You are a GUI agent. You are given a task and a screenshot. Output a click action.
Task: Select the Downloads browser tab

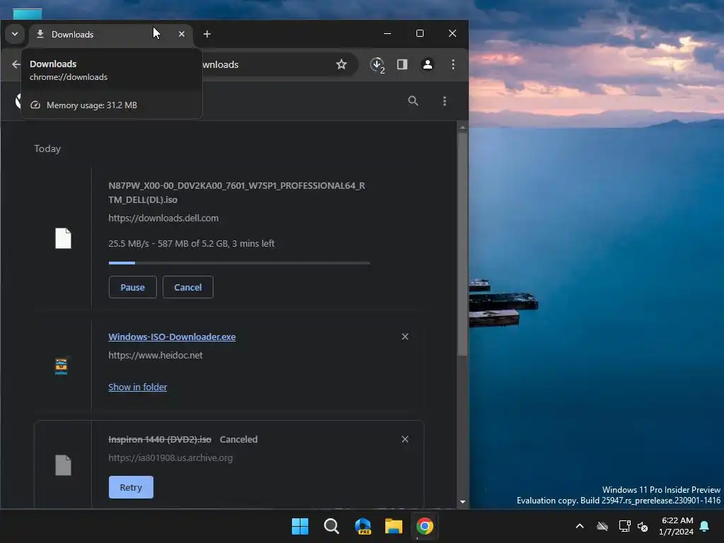click(x=111, y=34)
